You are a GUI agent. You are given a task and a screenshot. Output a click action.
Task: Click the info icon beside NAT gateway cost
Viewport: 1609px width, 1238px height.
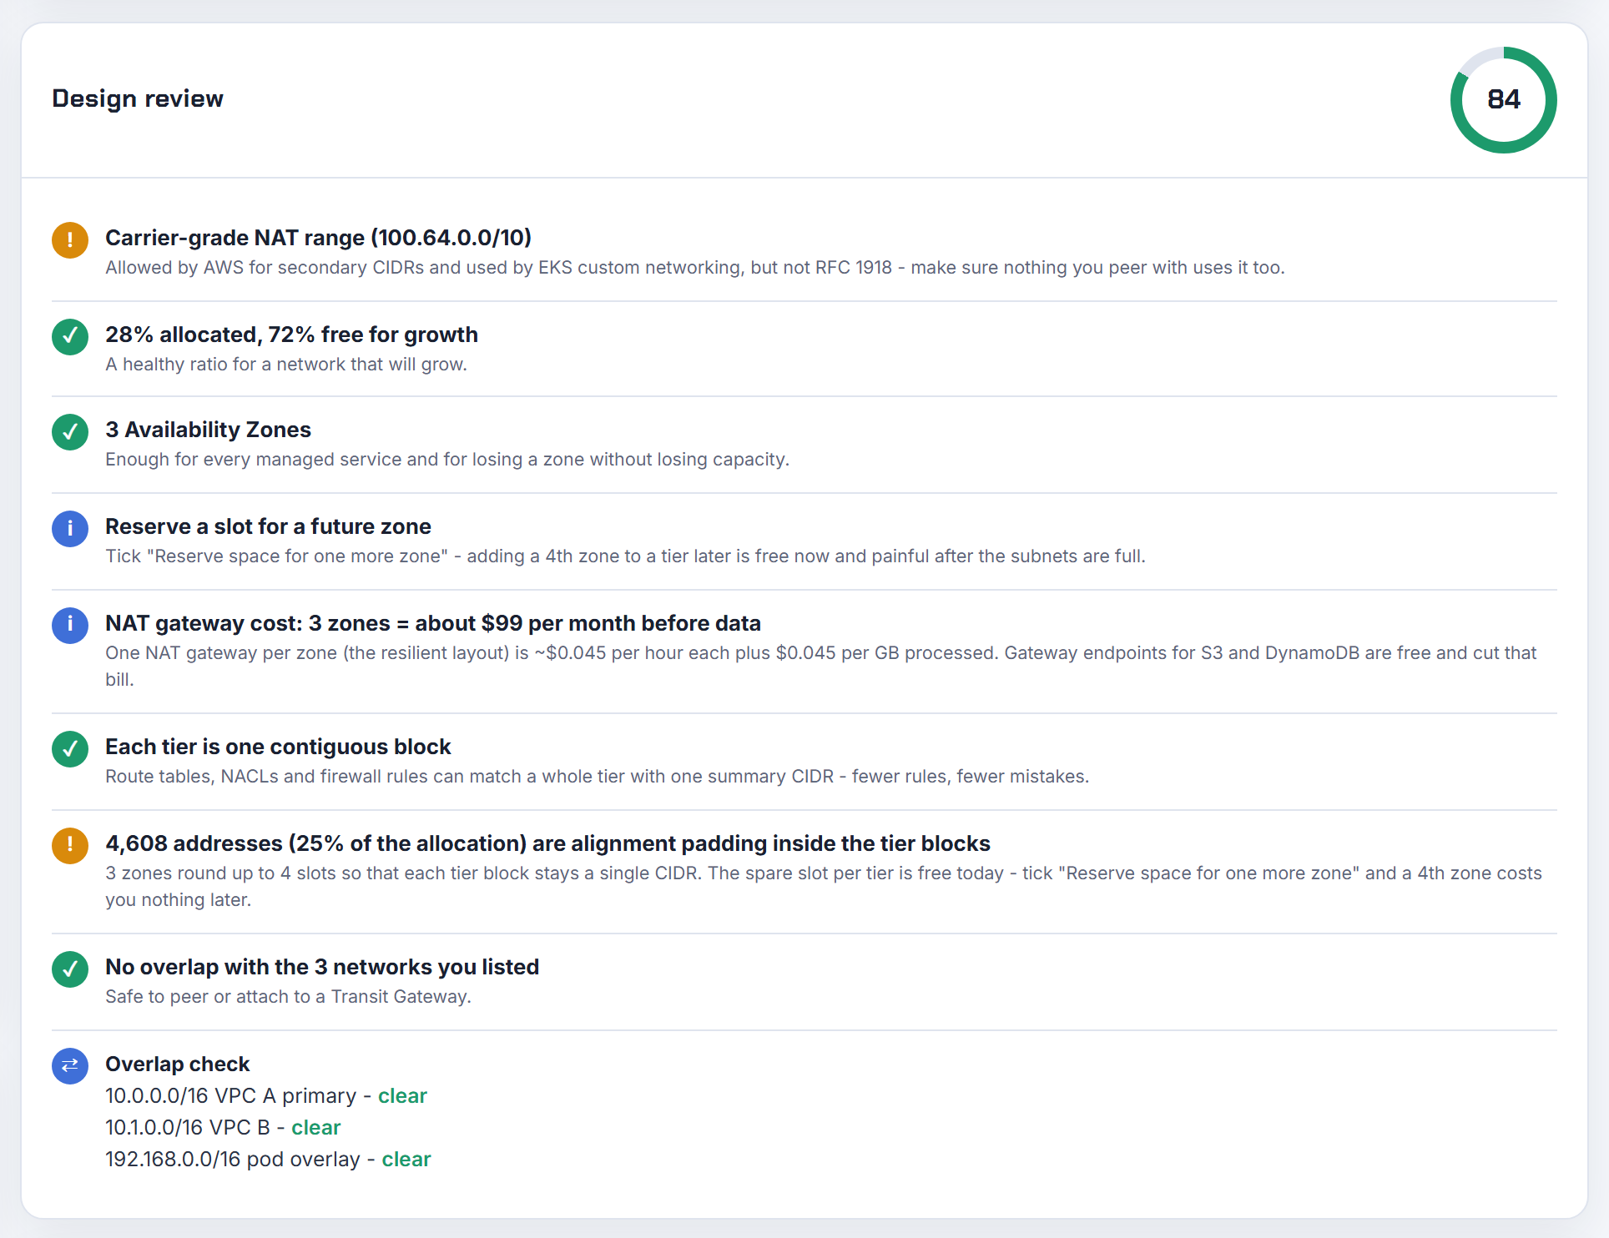coord(70,626)
